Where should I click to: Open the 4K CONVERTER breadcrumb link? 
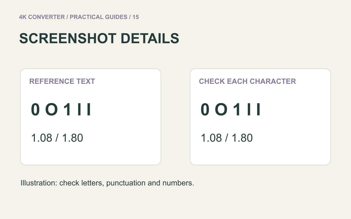point(42,17)
